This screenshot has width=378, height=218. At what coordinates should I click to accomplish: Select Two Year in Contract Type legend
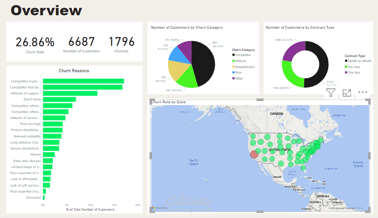click(x=352, y=67)
